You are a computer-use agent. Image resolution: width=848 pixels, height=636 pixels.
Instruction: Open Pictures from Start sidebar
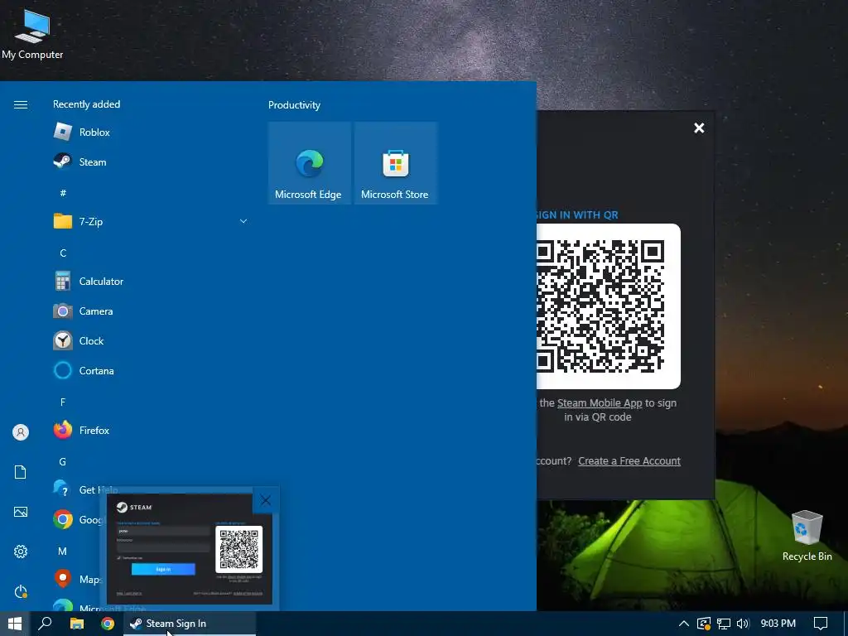(x=21, y=512)
